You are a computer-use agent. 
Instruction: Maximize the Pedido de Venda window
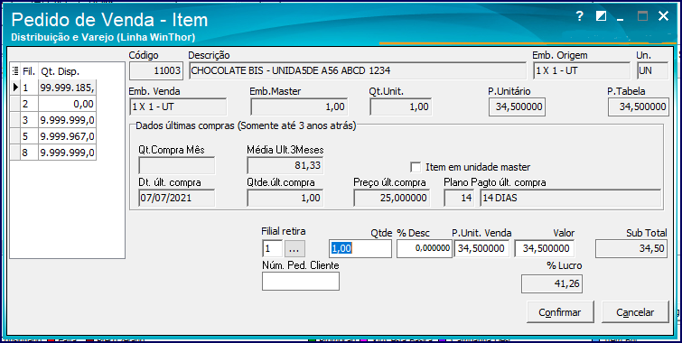642,16
